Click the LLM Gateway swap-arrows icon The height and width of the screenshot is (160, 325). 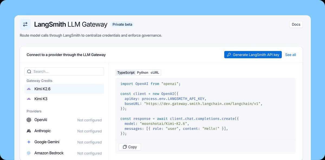click(25, 24)
